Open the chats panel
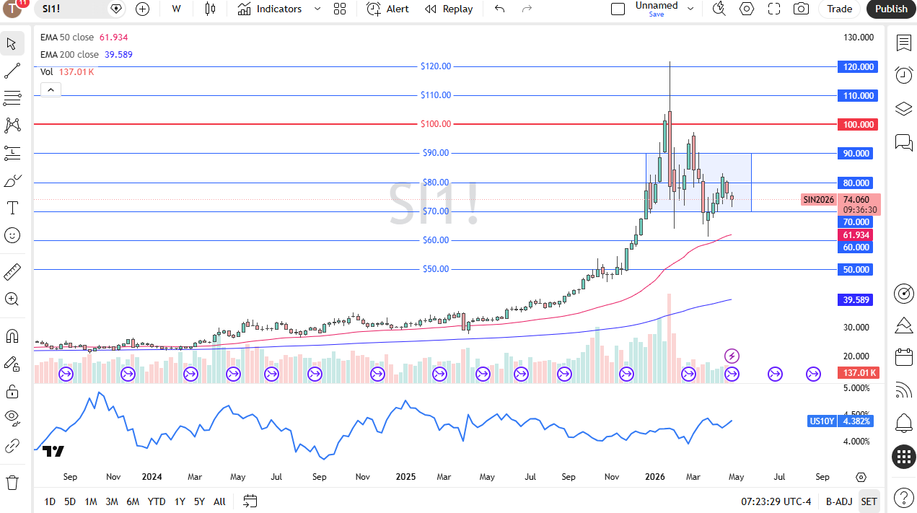Screen dimensions: 917x513 pos(903,142)
